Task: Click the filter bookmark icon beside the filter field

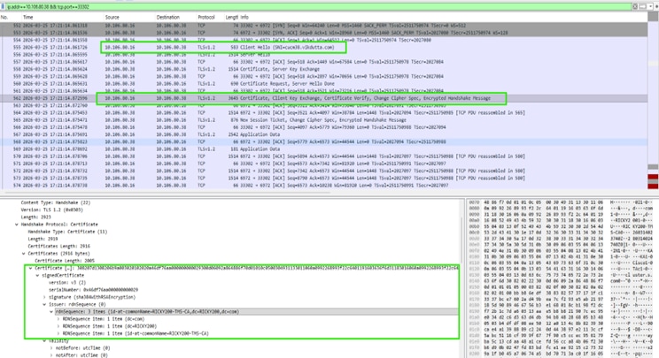Action: 4,7
